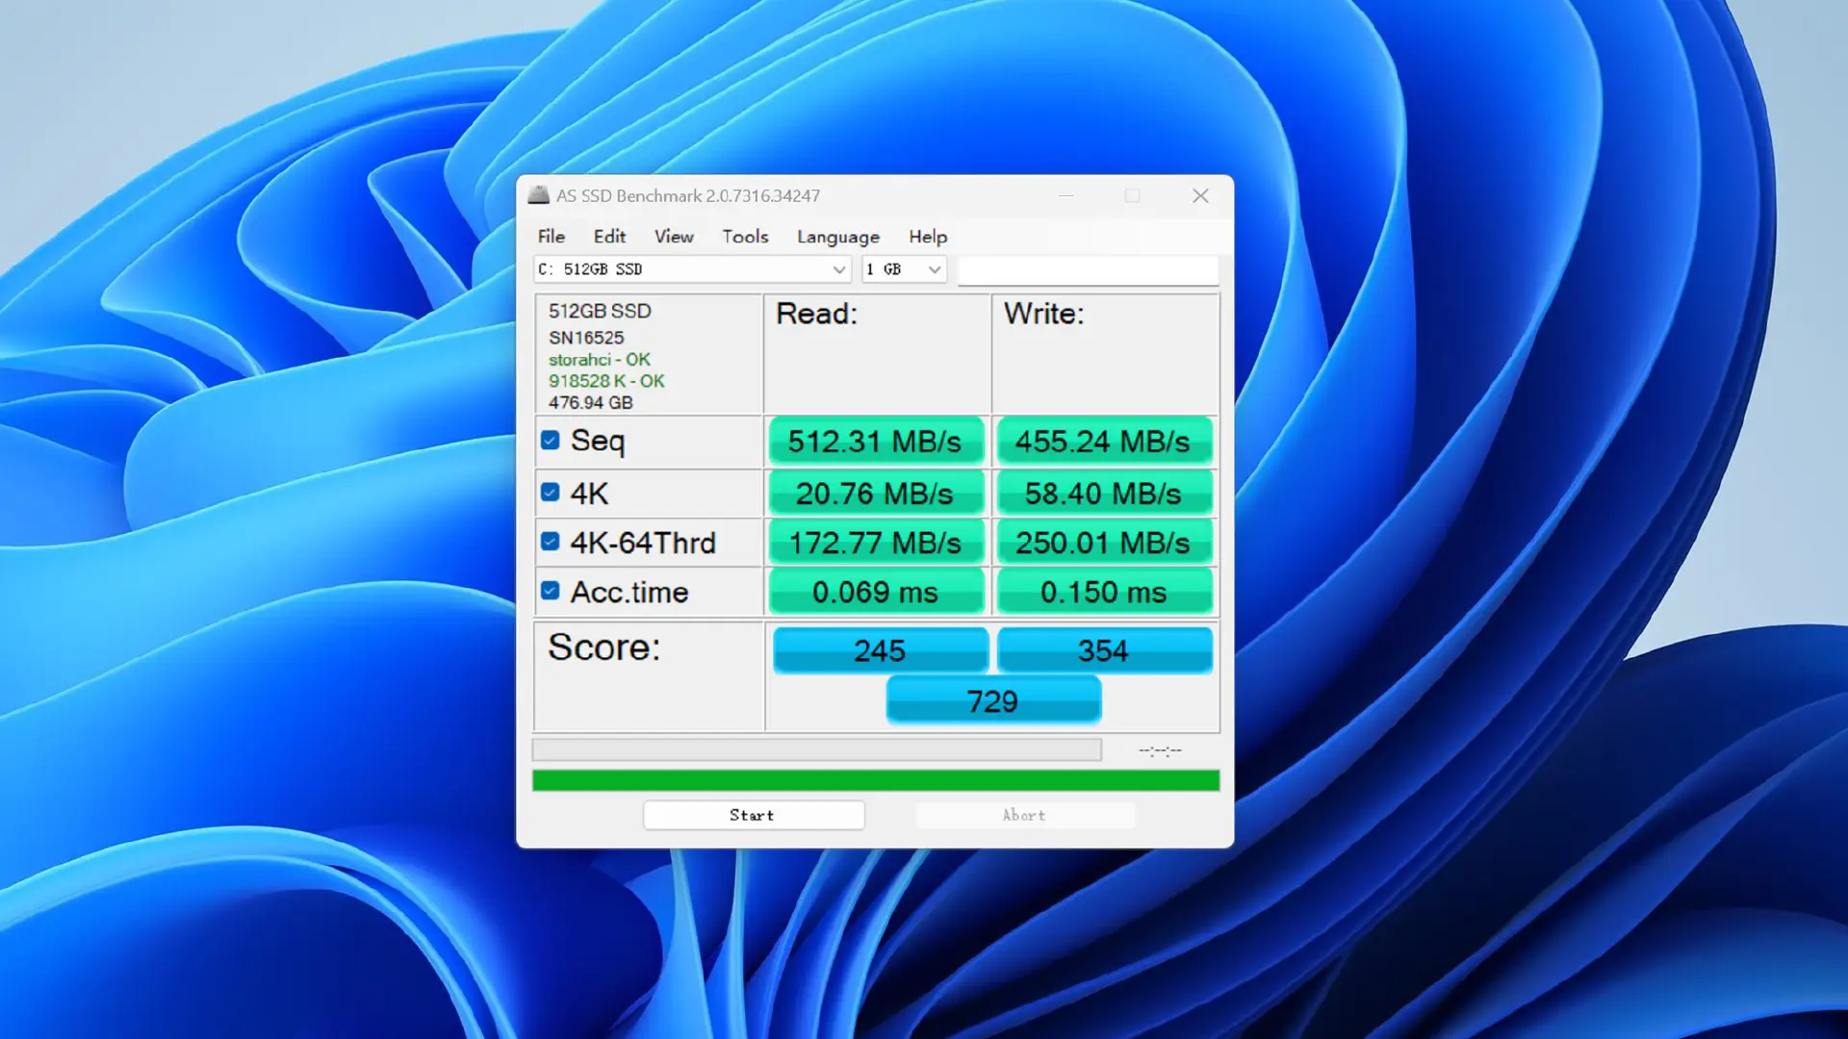
Task: Open the drive selection dropdown C: 512GB SSD
Action: (x=692, y=269)
